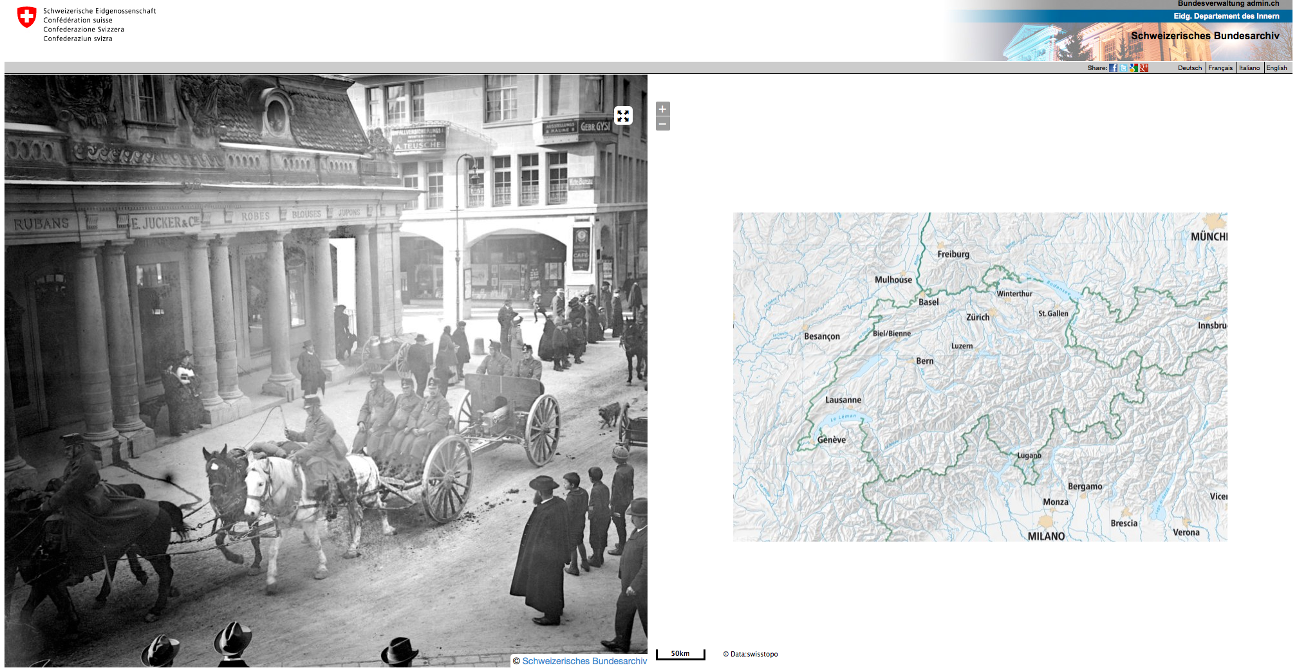Switch language to Deutsch
The image size is (1297, 670).
coord(1190,68)
